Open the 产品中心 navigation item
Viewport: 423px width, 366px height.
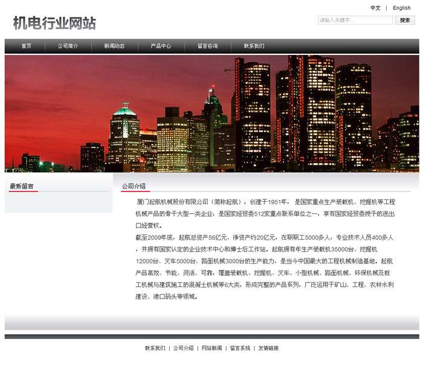[161, 46]
